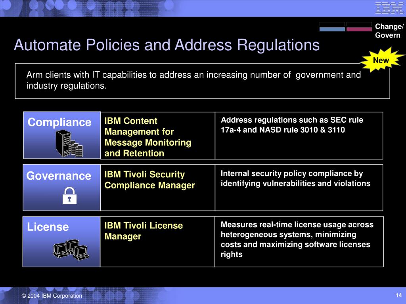Click the Arm clients with IT capabilities text
This screenshot has height=304, width=406.
pyautogui.click(x=193, y=80)
